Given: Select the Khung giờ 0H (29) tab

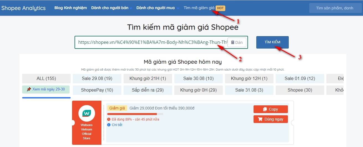Looking at the screenshot, I should click(198, 90).
